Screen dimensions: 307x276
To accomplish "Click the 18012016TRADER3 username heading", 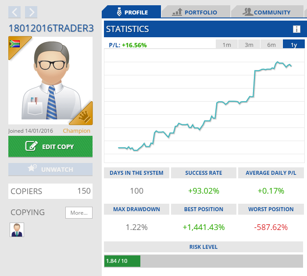I will 51,28.
